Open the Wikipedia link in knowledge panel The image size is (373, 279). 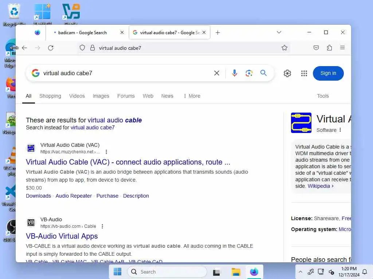click(x=321, y=186)
